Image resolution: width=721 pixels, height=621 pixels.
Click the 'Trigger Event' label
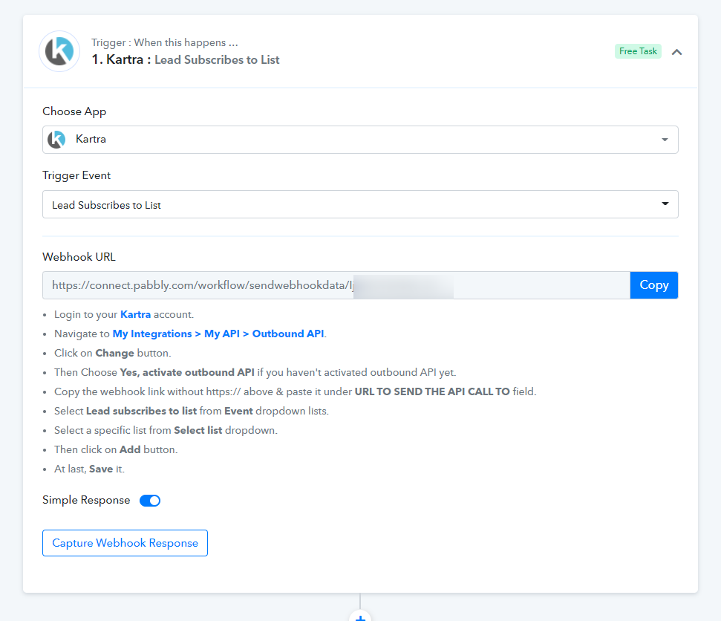pyautogui.click(x=76, y=176)
